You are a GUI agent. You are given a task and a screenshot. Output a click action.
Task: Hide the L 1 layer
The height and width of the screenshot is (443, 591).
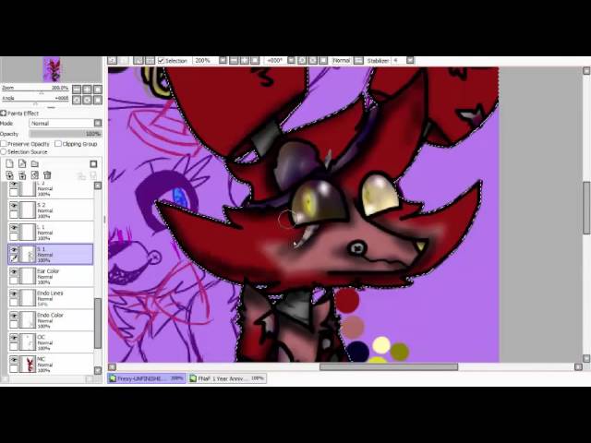click(x=14, y=228)
